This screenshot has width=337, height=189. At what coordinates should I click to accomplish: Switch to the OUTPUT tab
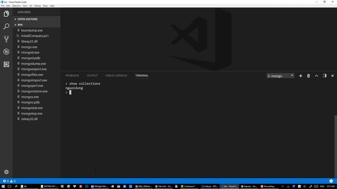click(x=92, y=76)
